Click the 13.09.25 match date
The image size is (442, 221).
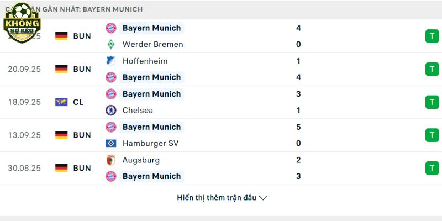click(x=24, y=135)
